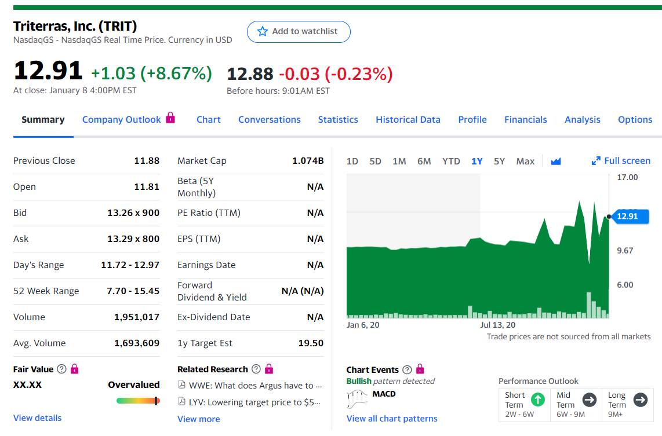Image resolution: width=662 pixels, height=436 pixels.
Task: Open the Analysis tab
Action: click(583, 120)
